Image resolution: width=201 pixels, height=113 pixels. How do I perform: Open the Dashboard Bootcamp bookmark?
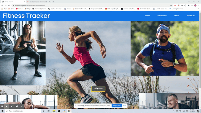39,9
